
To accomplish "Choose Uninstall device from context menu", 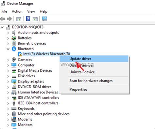I will (94, 72).
